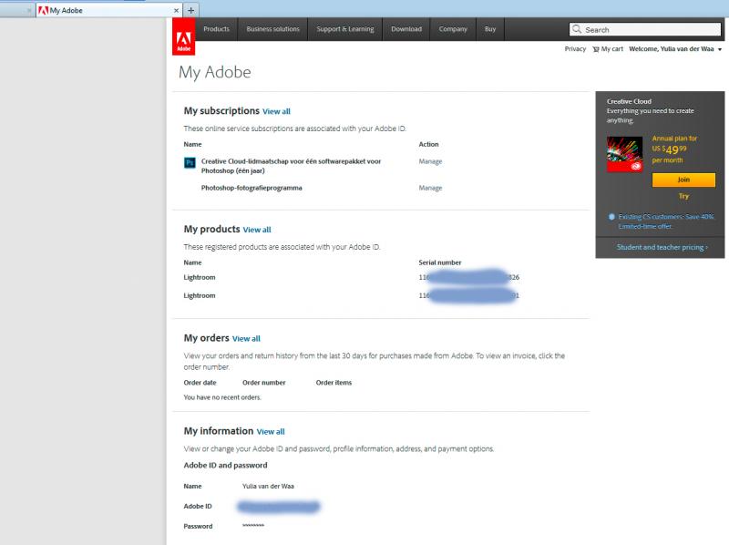
Task: Open the Creative Cloud product thumbnail
Action: [x=624, y=154]
